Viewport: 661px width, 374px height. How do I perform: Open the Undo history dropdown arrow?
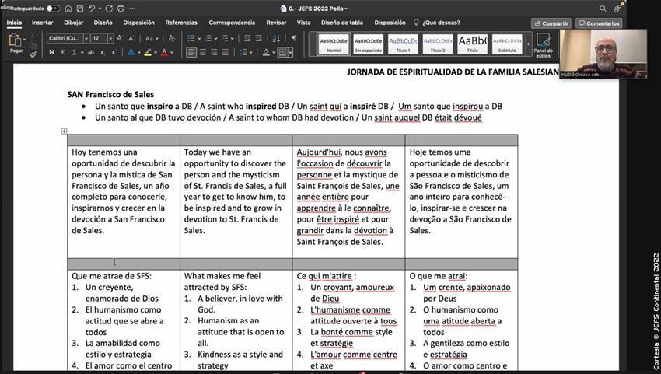pyautogui.click(x=100, y=9)
